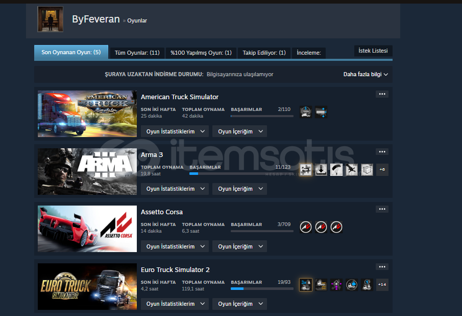The image size is (462, 316).
Task: Open the three-dot menu for Assetto Corsa
Action: coord(382,209)
